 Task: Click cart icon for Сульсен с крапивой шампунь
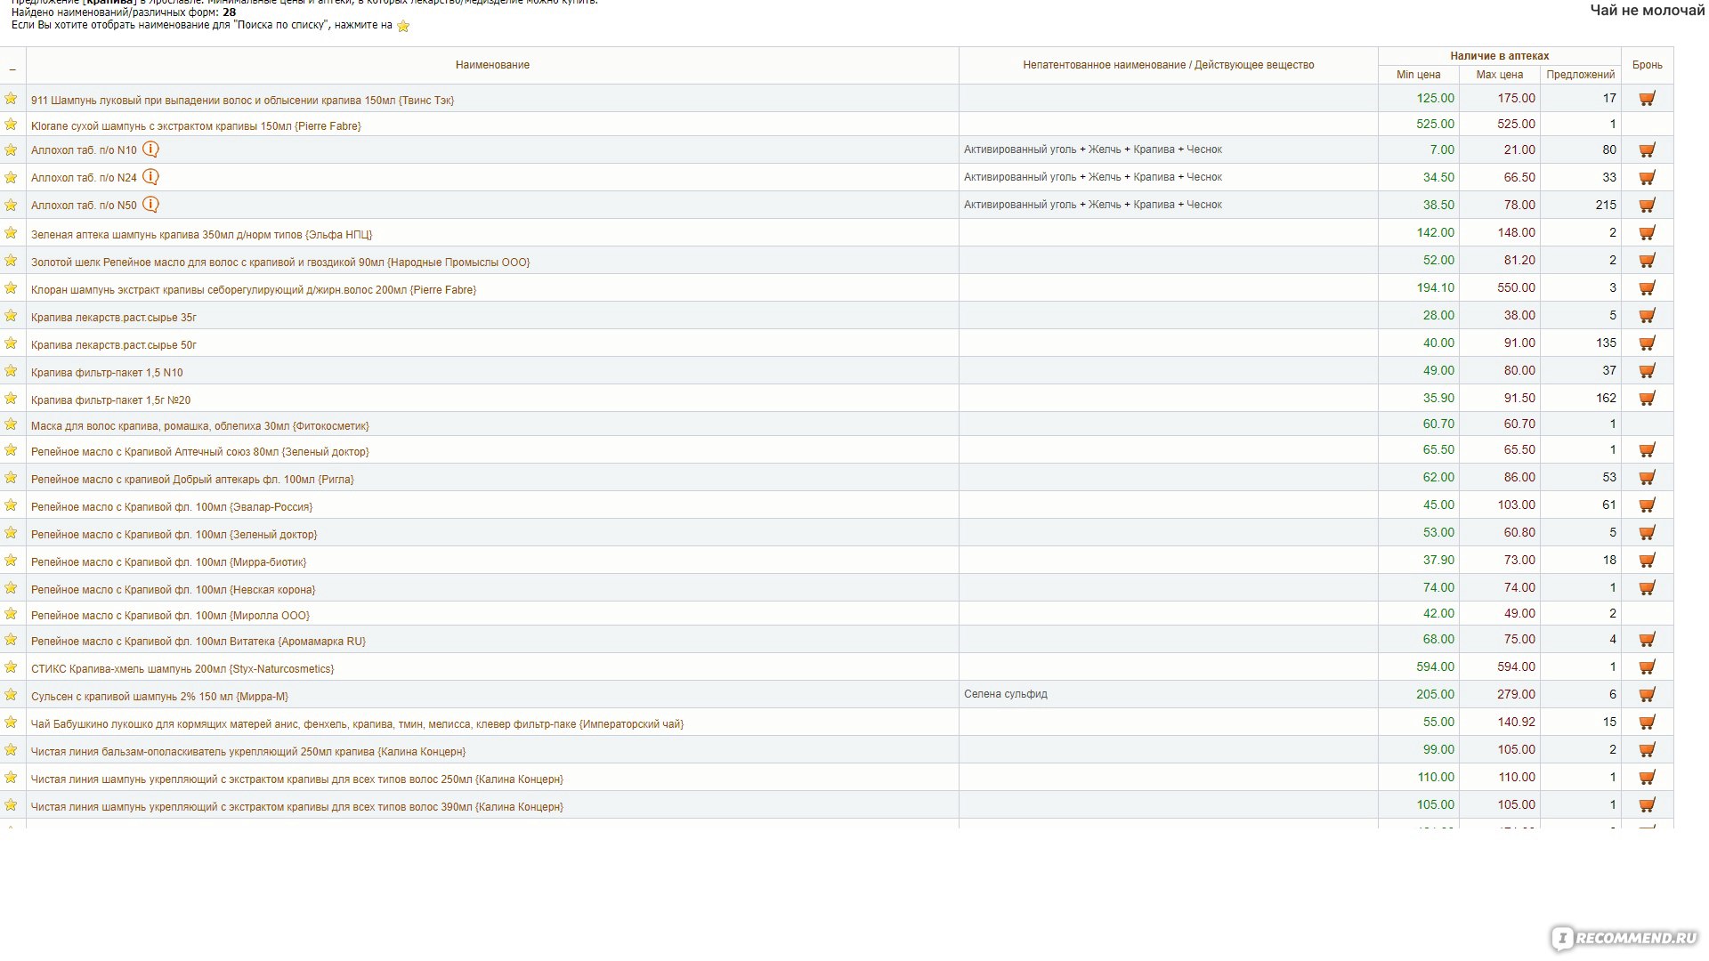pos(1647,694)
